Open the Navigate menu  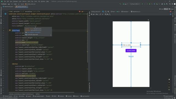15,1
